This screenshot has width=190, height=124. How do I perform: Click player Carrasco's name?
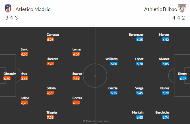tap(53, 35)
